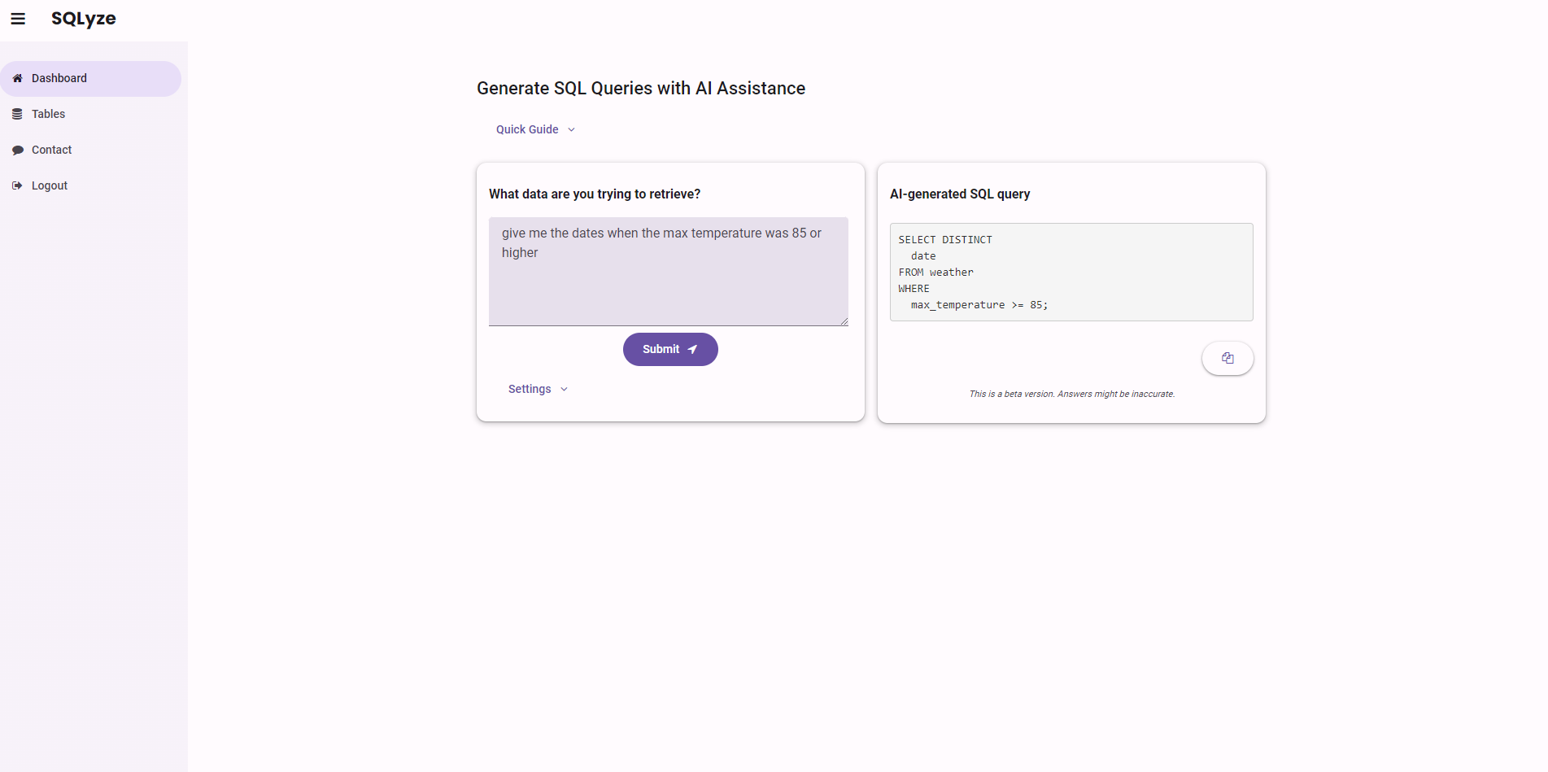The image size is (1548, 772).
Task: Click the generated SQL code block
Action: (x=1071, y=272)
